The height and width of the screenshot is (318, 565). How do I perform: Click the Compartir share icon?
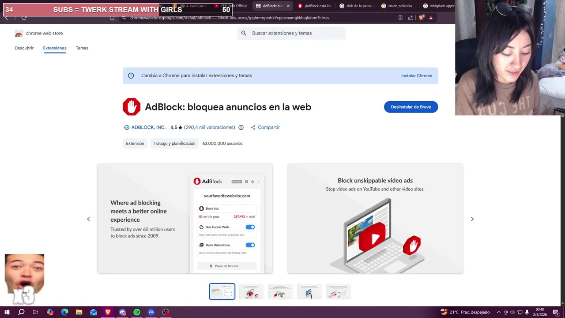(x=253, y=127)
